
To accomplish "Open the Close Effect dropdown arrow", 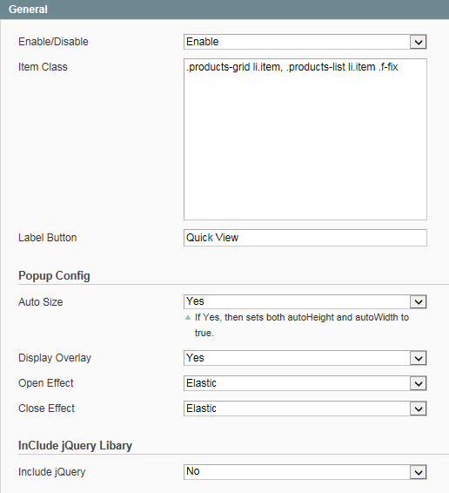I will click(419, 409).
